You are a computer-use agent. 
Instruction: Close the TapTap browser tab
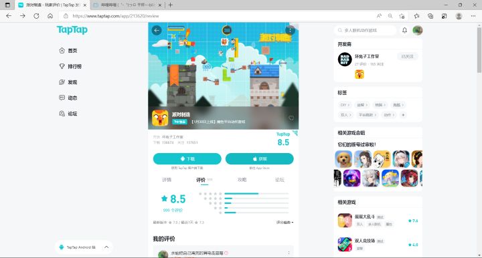click(85, 5)
